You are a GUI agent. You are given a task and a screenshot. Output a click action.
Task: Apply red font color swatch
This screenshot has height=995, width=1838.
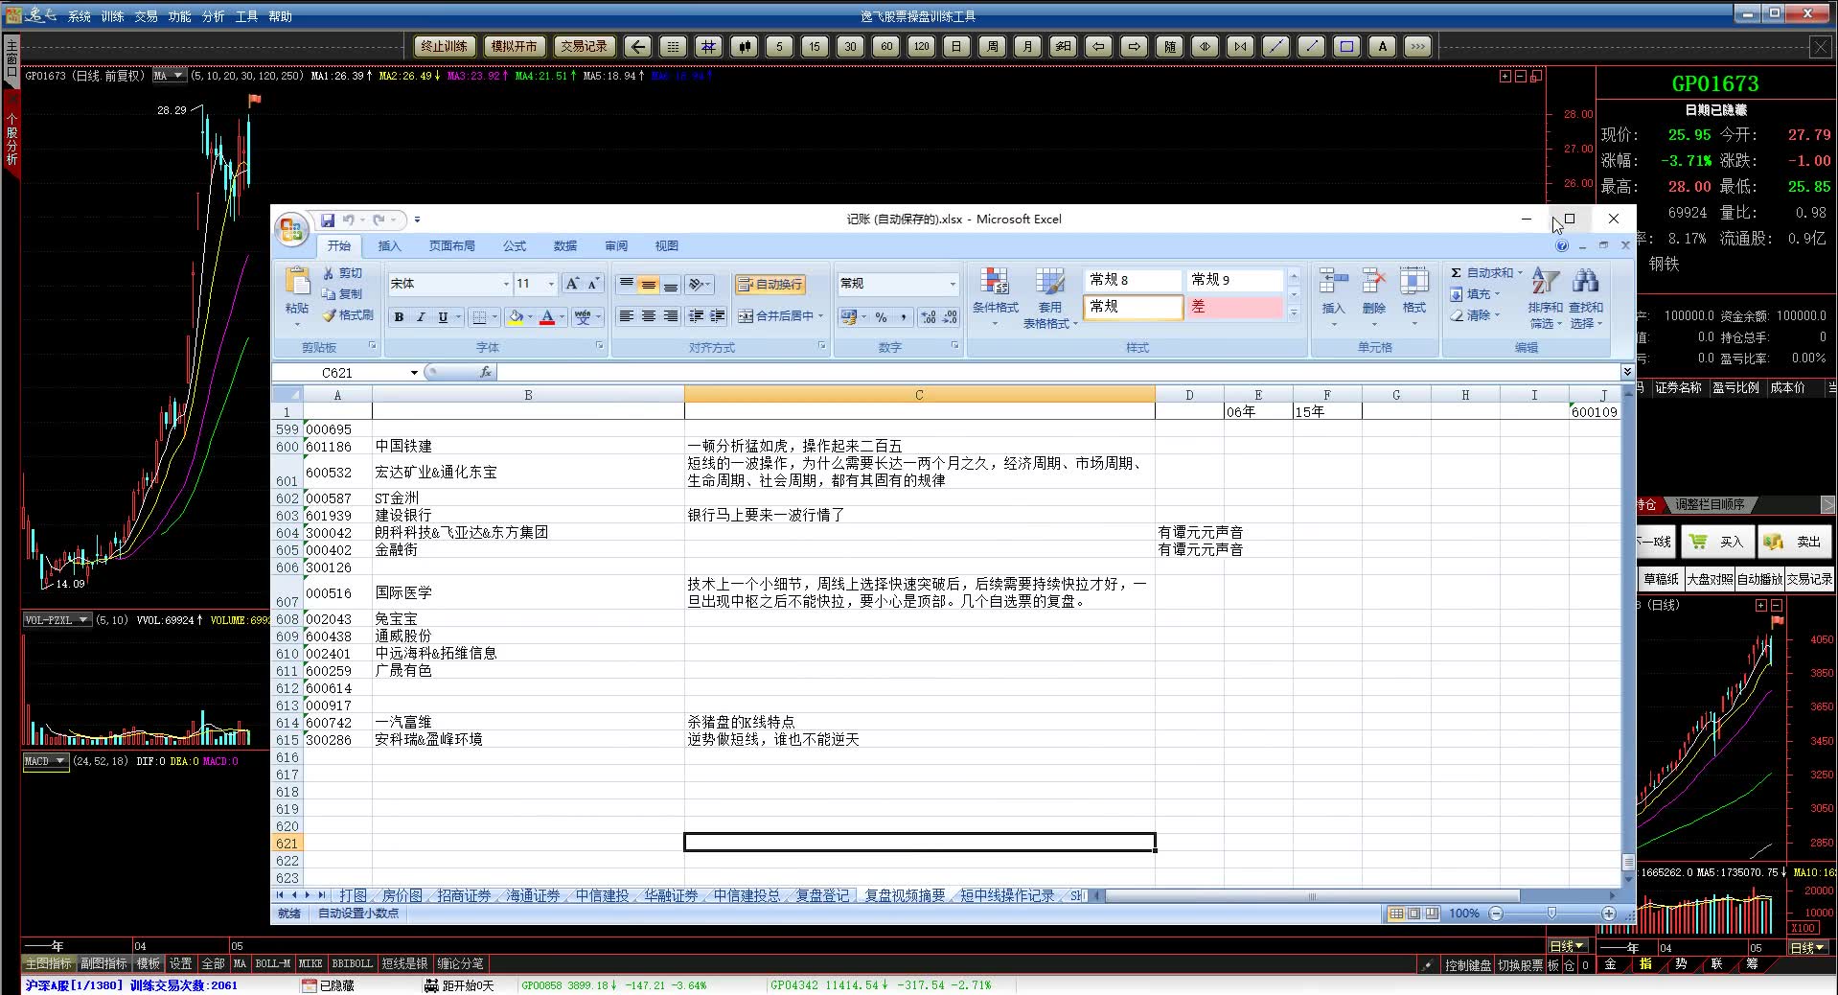(x=547, y=317)
